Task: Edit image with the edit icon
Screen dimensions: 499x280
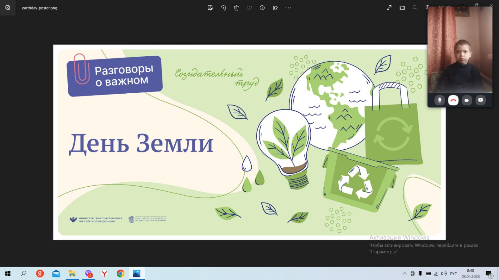Action: 210,8
